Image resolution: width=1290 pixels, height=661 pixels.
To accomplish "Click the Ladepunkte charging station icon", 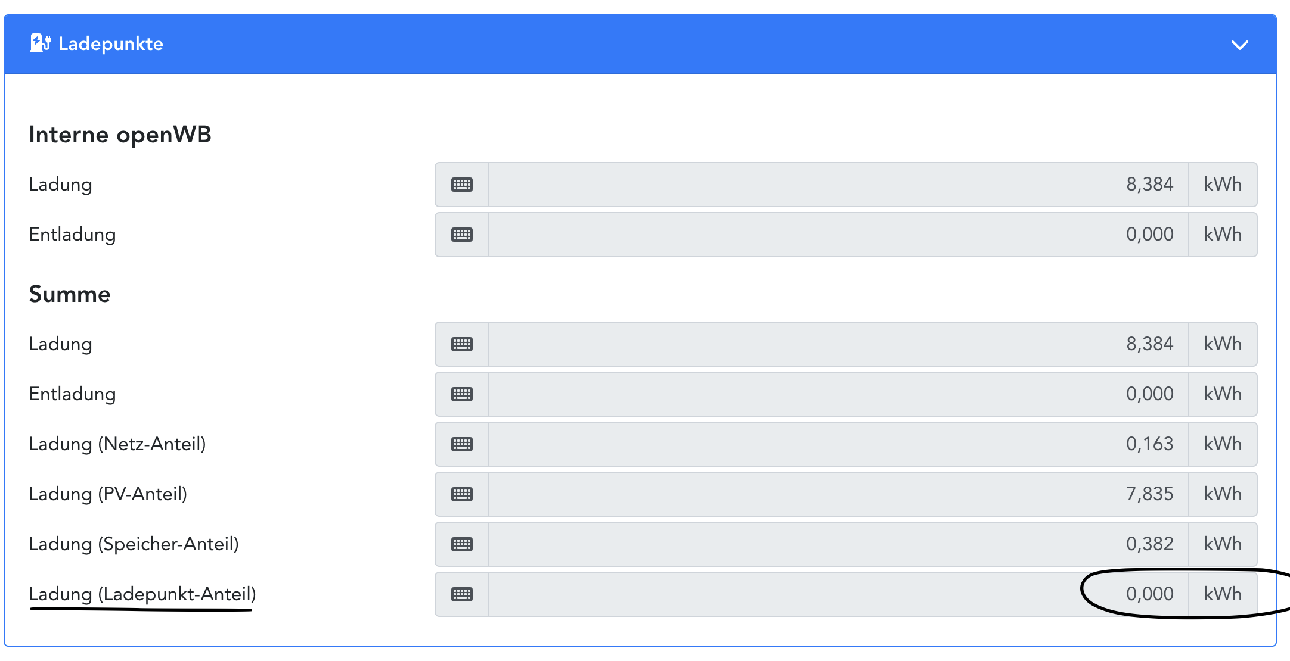I will pos(40,43).
